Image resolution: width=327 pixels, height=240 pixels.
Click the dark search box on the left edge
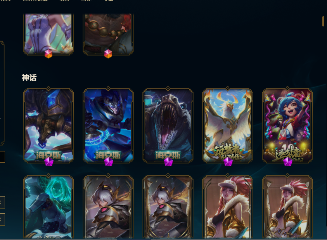click(2, 157)
